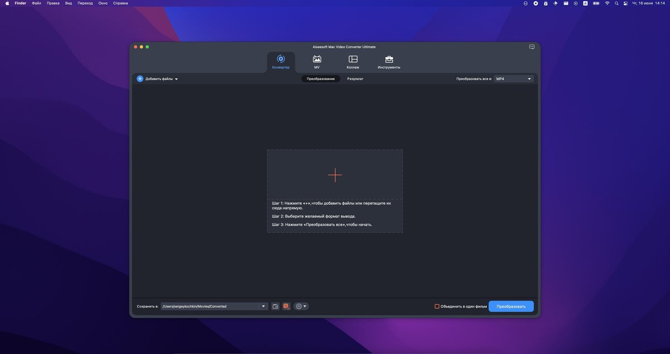670x354 pixels.
Task: Open the MP4 output format dropdown
Action: (513, 78)
